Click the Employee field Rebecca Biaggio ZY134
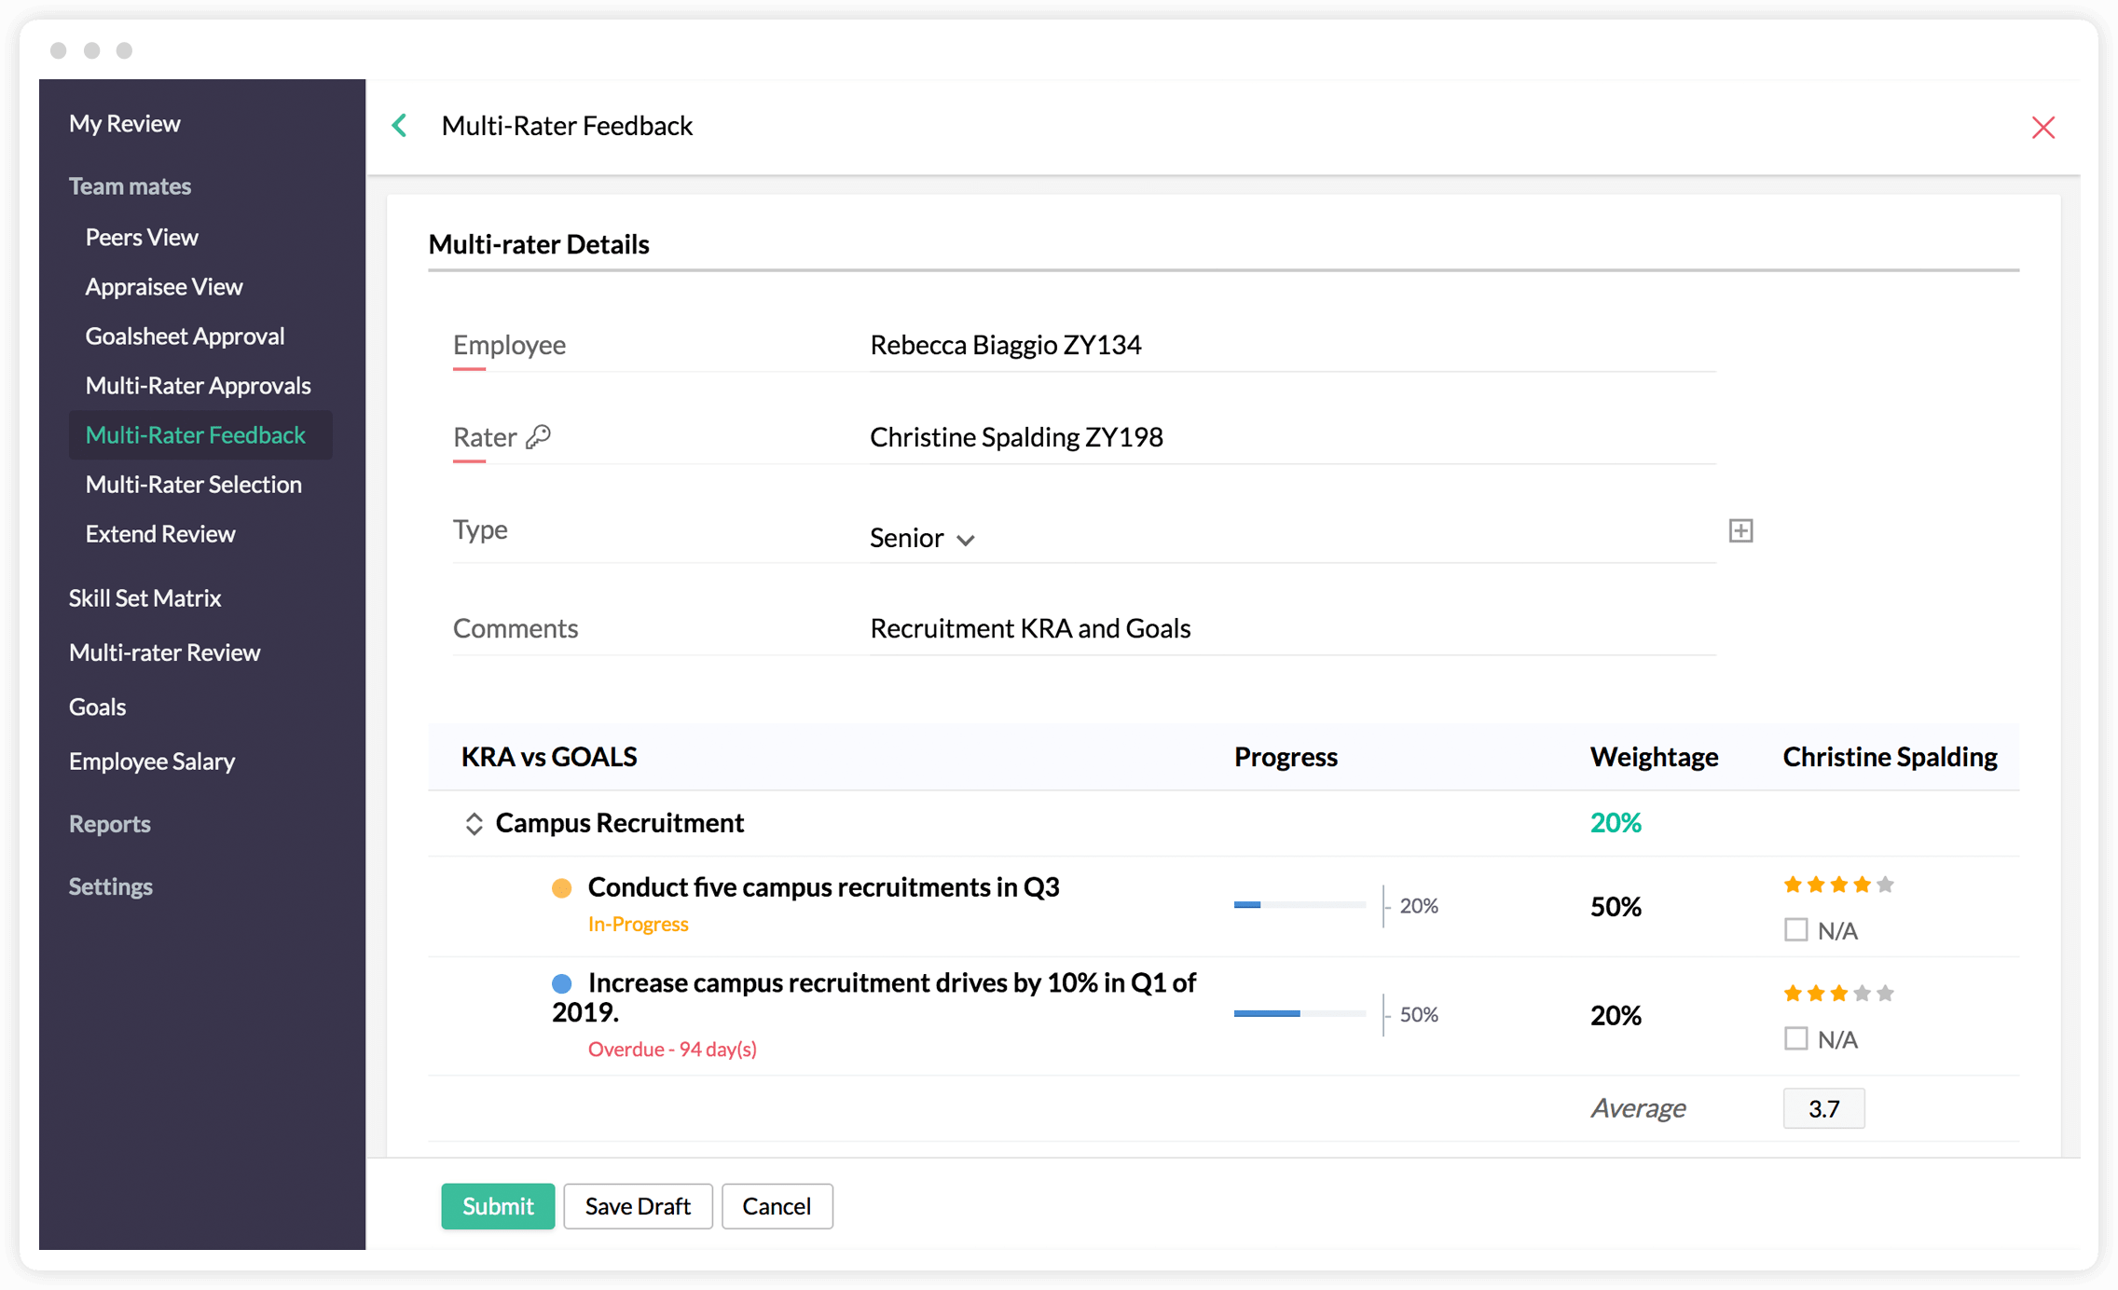Image resolution: width=2118 pixels, height=1290 pixels. click(1292, 345)
